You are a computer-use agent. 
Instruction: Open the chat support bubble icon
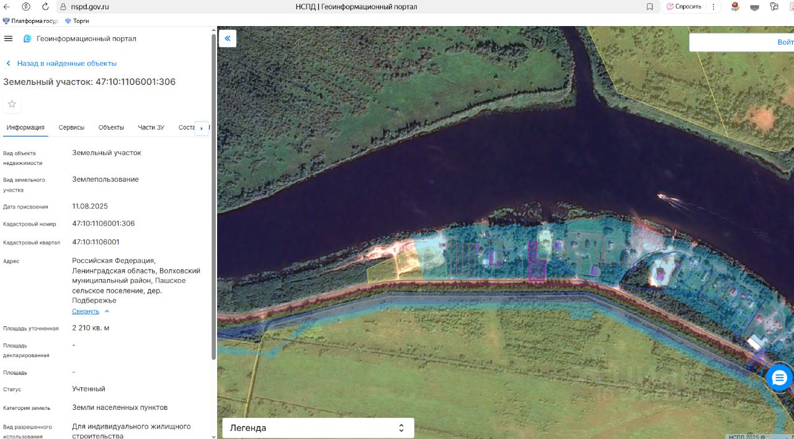click(780, 377)
